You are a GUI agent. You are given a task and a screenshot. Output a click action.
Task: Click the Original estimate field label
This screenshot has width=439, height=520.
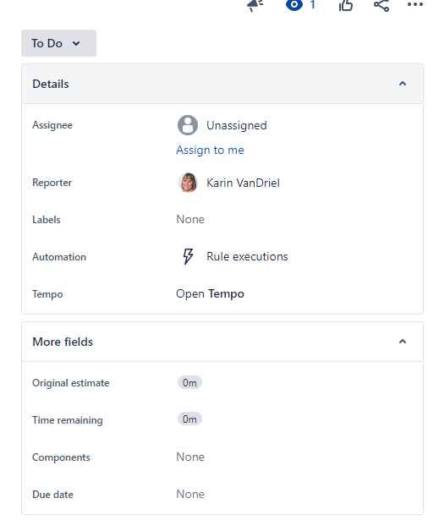point(71,383)
